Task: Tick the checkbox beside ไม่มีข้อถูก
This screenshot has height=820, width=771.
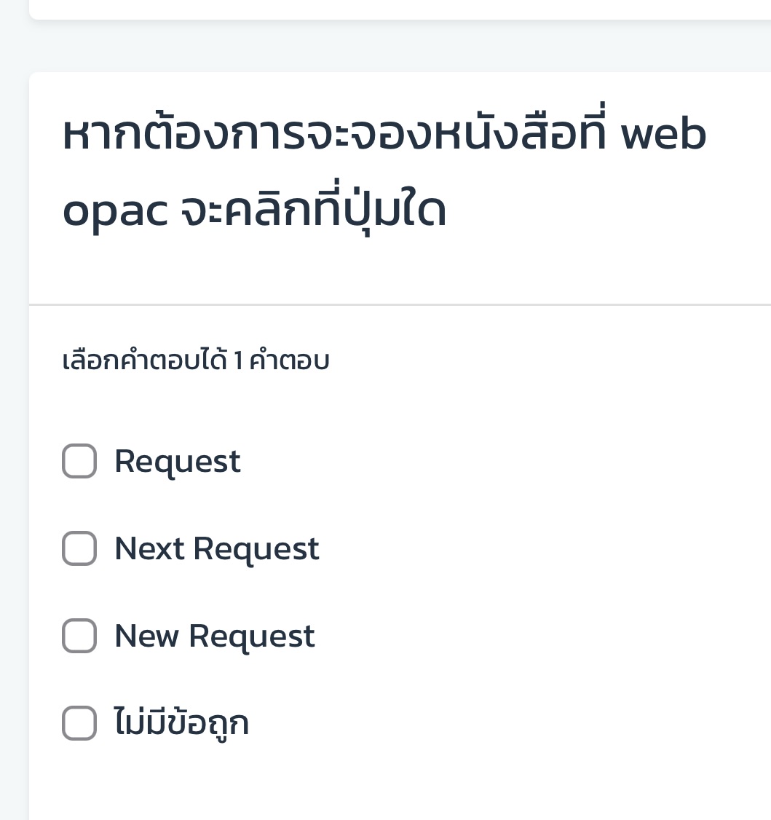Action: [79, 723]
